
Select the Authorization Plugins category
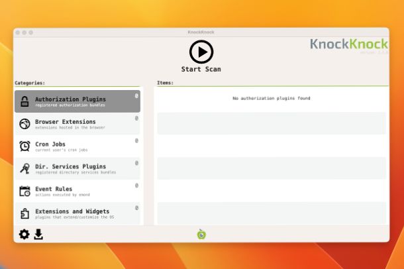pyautogui.click(x=77, y=101)
